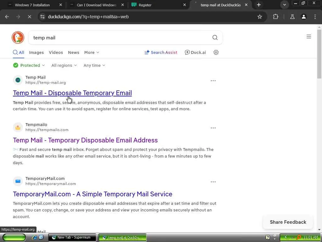This screenshot has height=242, width=322.
Task: Click the taskbar clock showing 11:01 AM
Action: [x=310, y=238]
